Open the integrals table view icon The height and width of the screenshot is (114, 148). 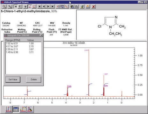[16, 109]
